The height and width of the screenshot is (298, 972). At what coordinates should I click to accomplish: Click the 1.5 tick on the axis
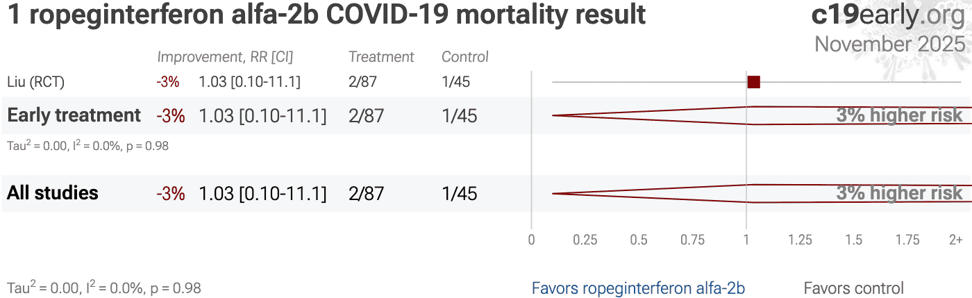pos(853,240)
